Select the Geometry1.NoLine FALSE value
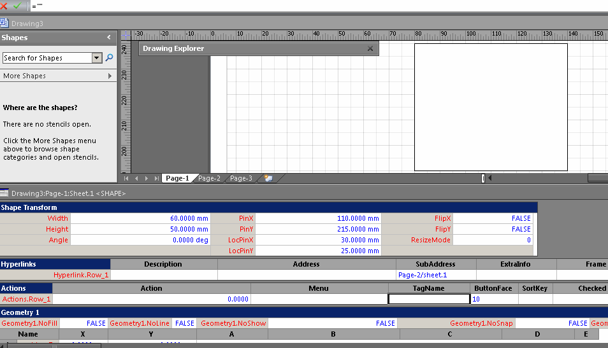608x348 pixels. click(184, 323)
